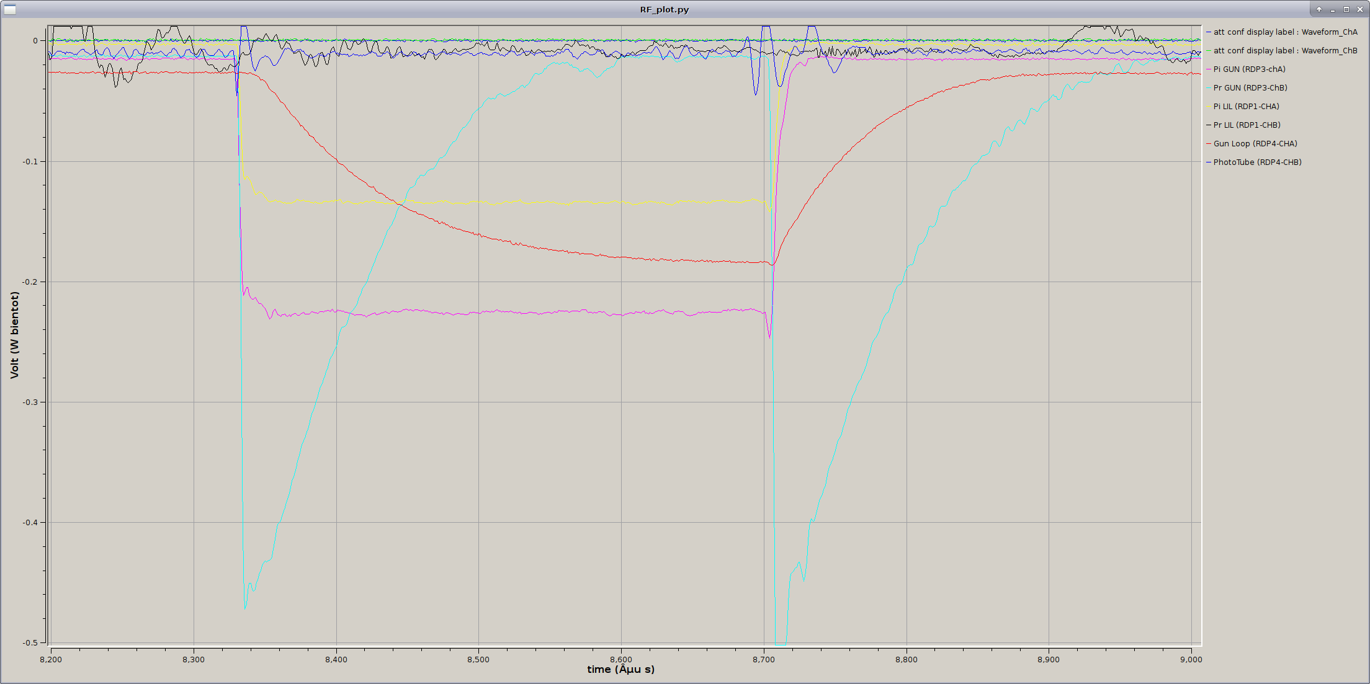The height and width of the screenshot is (684, 1370).
Task: Click the 8,700 tick on time axis
Action: 763,659
